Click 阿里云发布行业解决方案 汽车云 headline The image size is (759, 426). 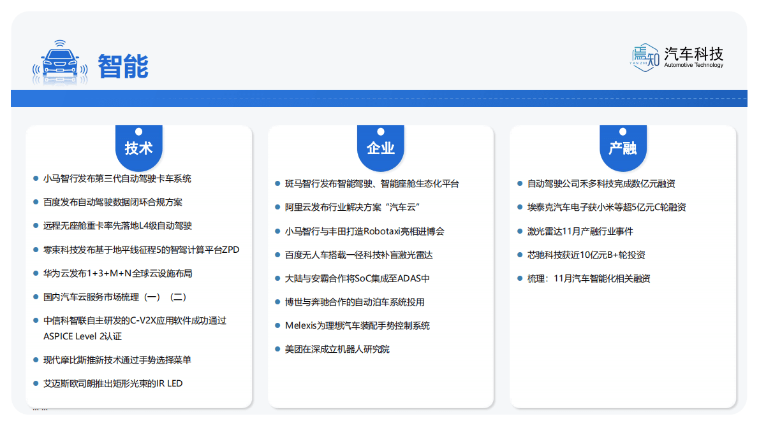pyautogui.click(x=351, y=208)
